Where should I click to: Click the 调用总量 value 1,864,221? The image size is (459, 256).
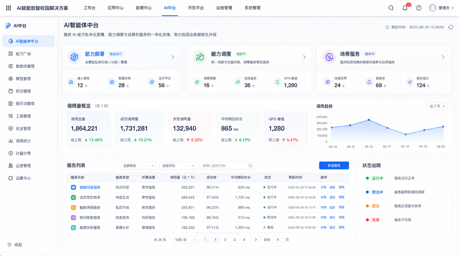pyautogui.click(x=84, y=128)
